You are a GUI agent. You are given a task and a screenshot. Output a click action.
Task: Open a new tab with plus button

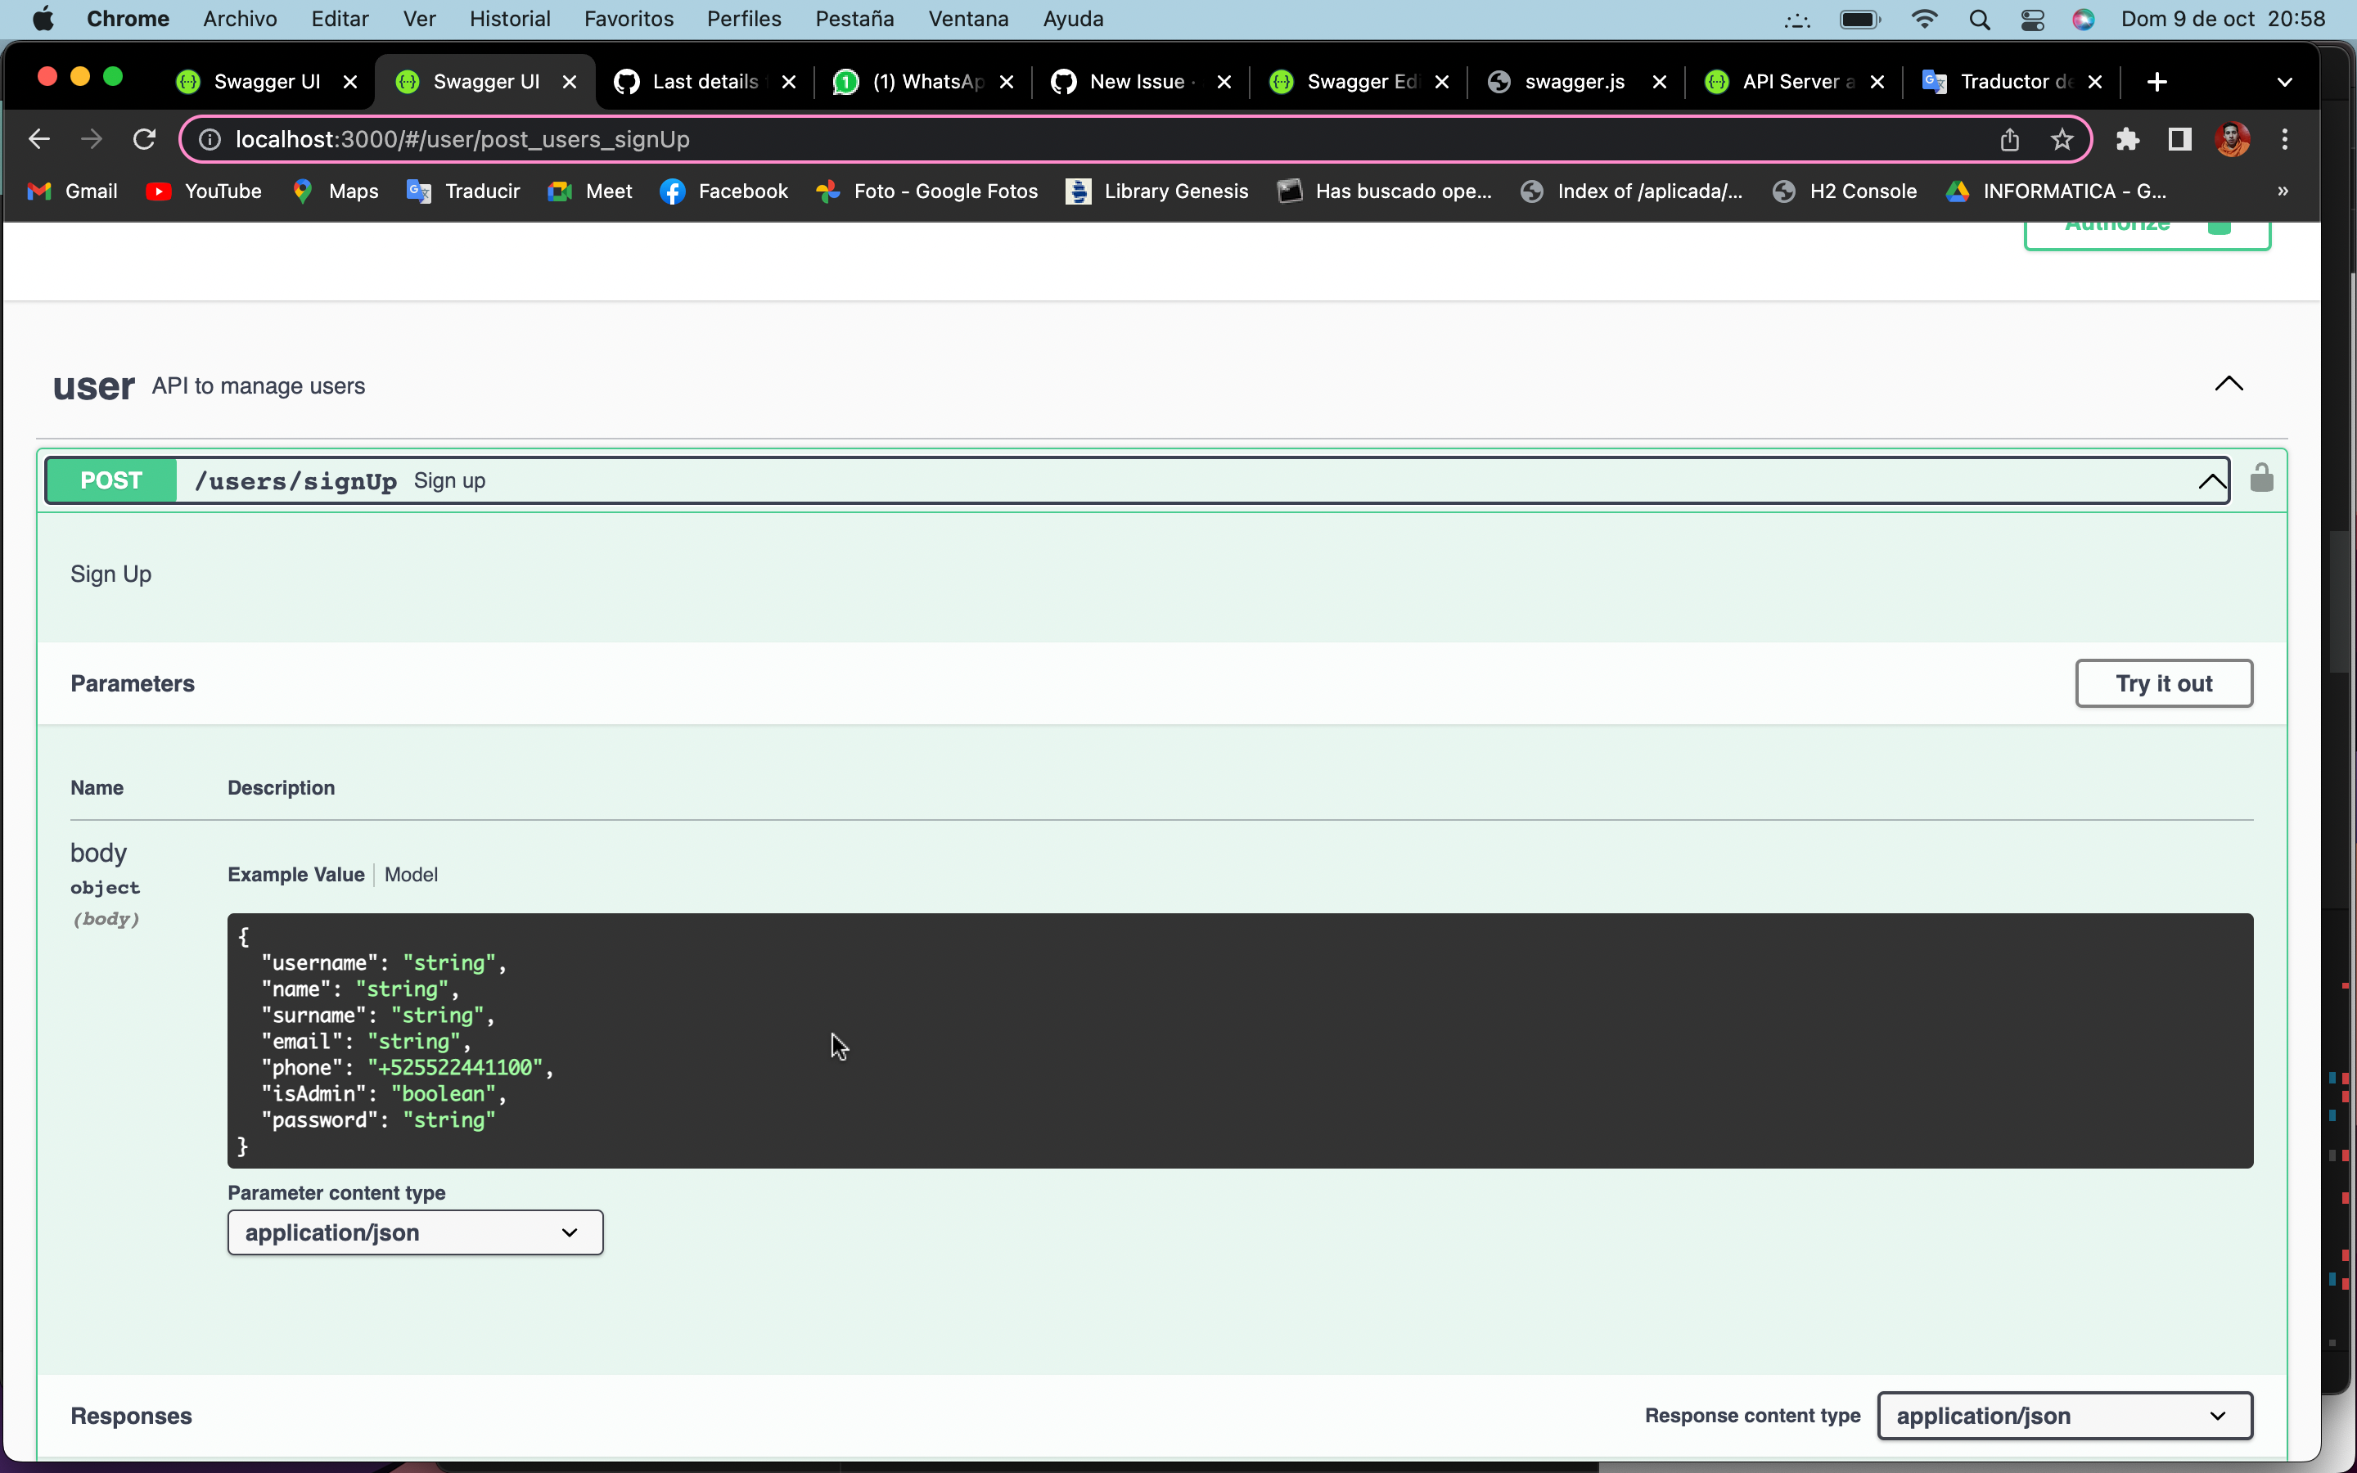click(x=2157, y=82)
